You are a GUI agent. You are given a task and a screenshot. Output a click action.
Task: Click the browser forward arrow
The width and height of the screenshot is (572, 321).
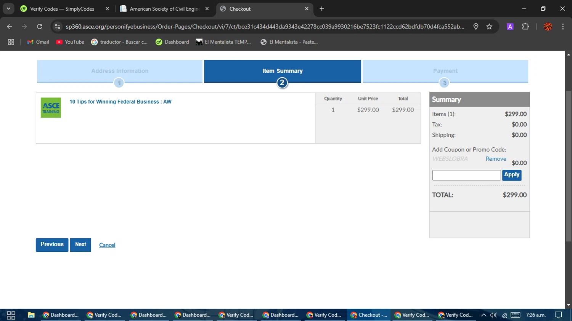tap(24, 27)
